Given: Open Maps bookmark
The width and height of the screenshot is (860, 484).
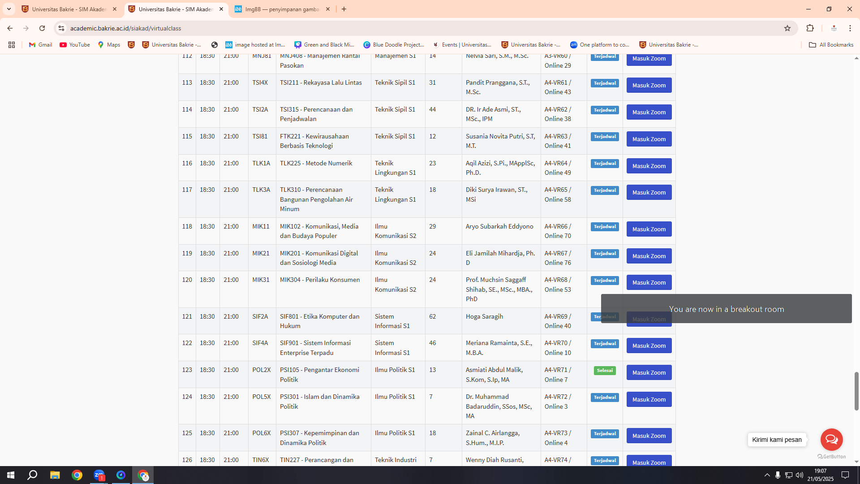Looking at the screenshot, I should click(x=109, y=45).
